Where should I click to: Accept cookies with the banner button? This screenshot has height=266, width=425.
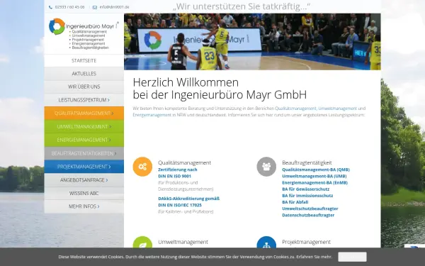(x=352, y=257)
